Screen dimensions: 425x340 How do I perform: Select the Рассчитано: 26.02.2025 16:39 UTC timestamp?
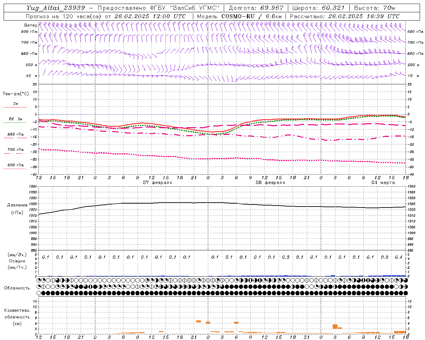pyautogui.click(x=345, y=16)
